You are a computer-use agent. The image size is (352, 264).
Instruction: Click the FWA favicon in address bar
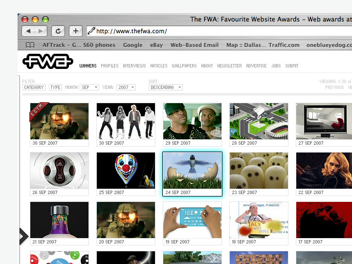coord(91,31)
